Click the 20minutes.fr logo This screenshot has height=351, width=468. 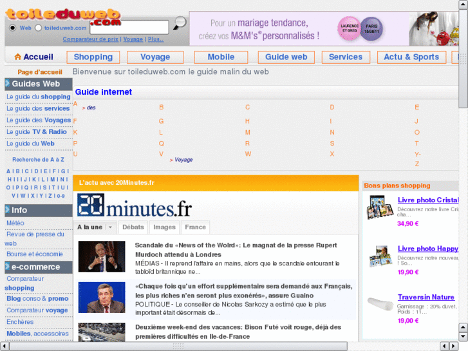(x=135, y=205)
